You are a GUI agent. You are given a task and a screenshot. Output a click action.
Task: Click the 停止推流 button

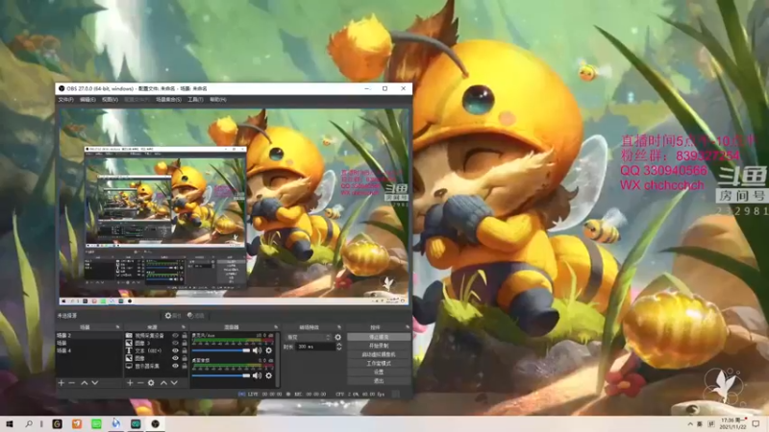click(x=379, y=337)
